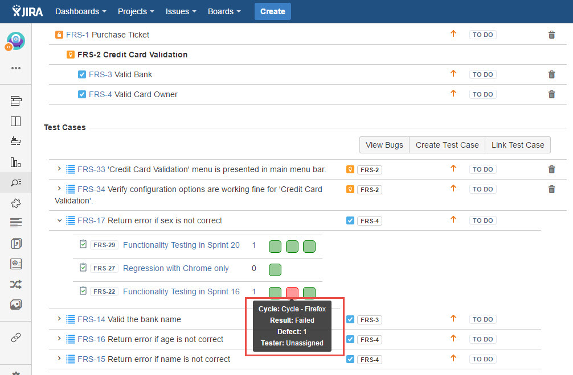The height and width of the screenshot is (375, 573).
Task: Open the Boards menu
Action: click(x=224, y=11)
